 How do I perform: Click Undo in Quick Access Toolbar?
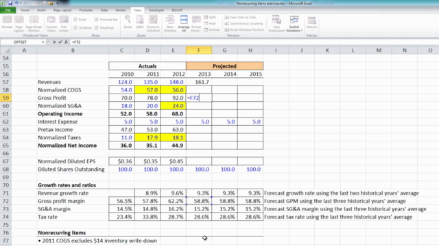[16, 3]
